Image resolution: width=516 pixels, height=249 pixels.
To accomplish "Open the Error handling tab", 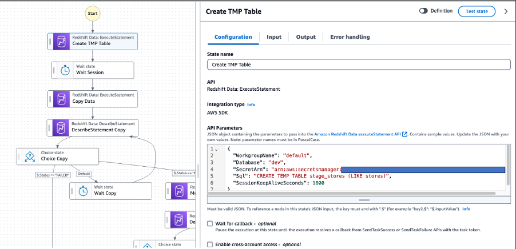I will coord(350,37).
